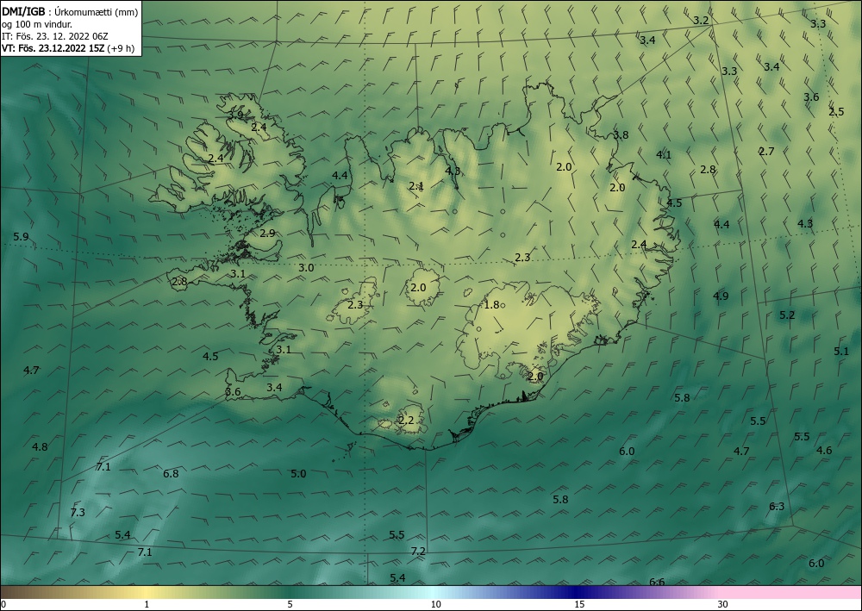This screenshot has width=862, height=611.
Task: Click the map value "2.7"
Action: (x=766, y=152)
